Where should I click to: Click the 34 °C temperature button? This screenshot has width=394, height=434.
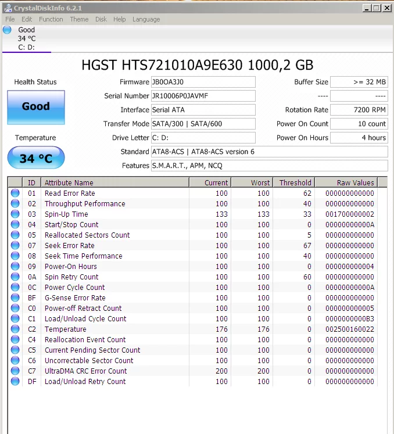pyautogui.click(x=36, y=158)
